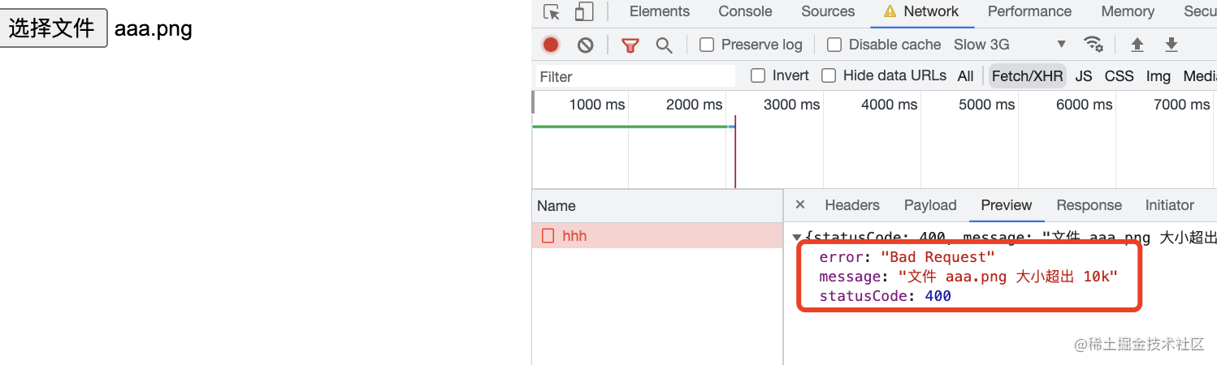Click the inspect element picker icon
Screen dimensions: 1217x365
[552, 12]
